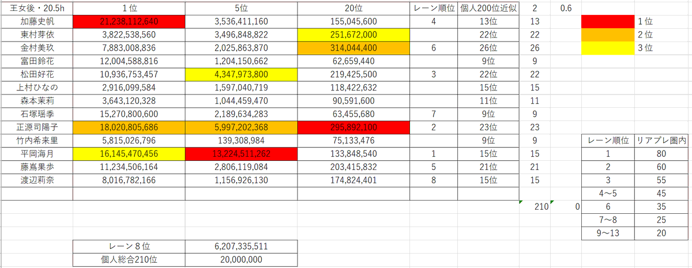Viewport: 692px width, 268px height.
Task: Select the total cell 210
Action: [535, 207]
